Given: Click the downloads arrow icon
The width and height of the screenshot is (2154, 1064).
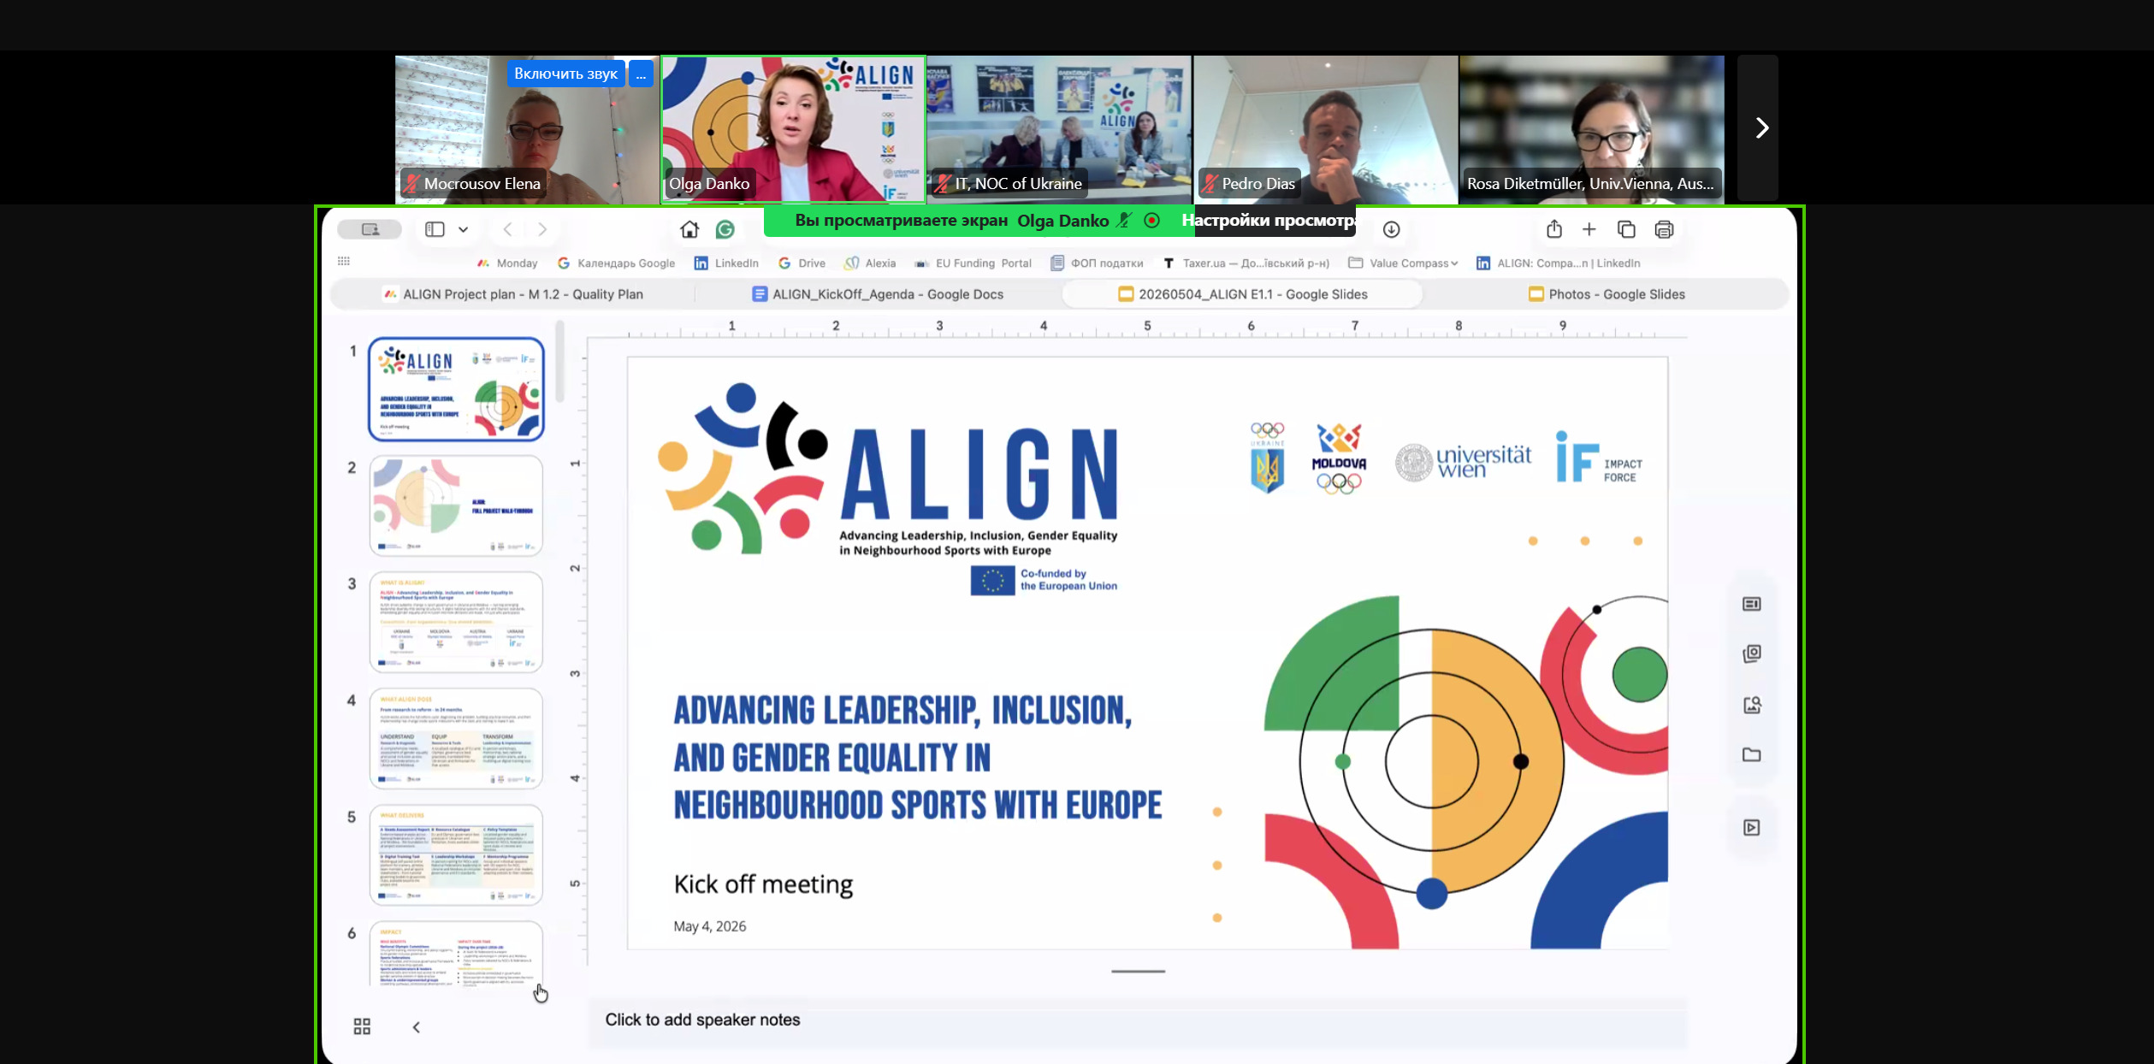Looking at the screenshot, I should pyautogui.click(x=1392, y=229).
